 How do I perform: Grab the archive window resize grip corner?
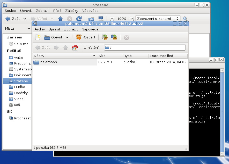186,148
